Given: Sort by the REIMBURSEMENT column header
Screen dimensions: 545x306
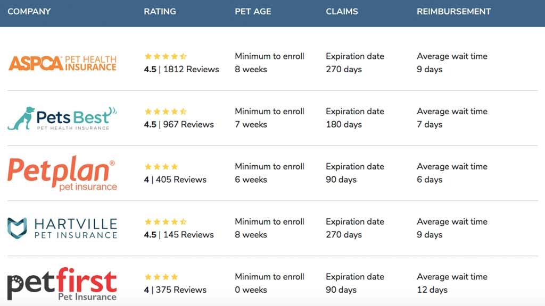Looking at the screenshot, I should click(x=453, y=12).
